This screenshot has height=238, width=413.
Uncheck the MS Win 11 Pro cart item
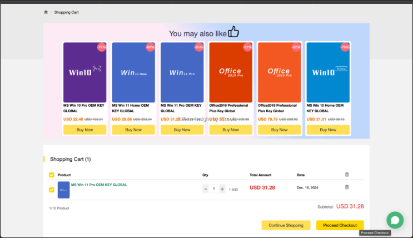[52, 190]
